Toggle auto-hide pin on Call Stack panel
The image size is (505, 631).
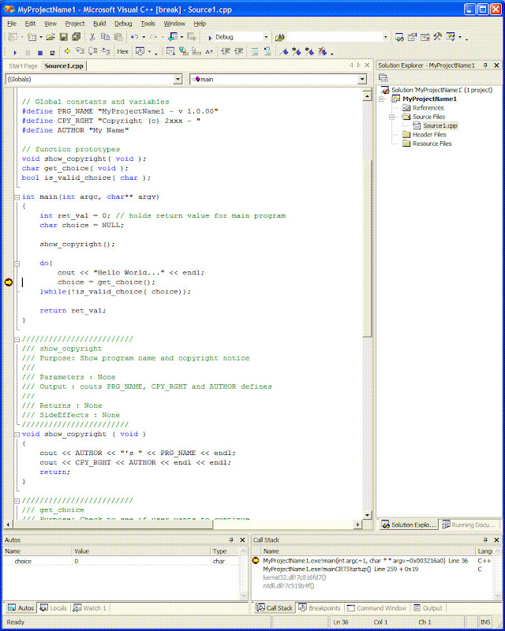point(485,540)
